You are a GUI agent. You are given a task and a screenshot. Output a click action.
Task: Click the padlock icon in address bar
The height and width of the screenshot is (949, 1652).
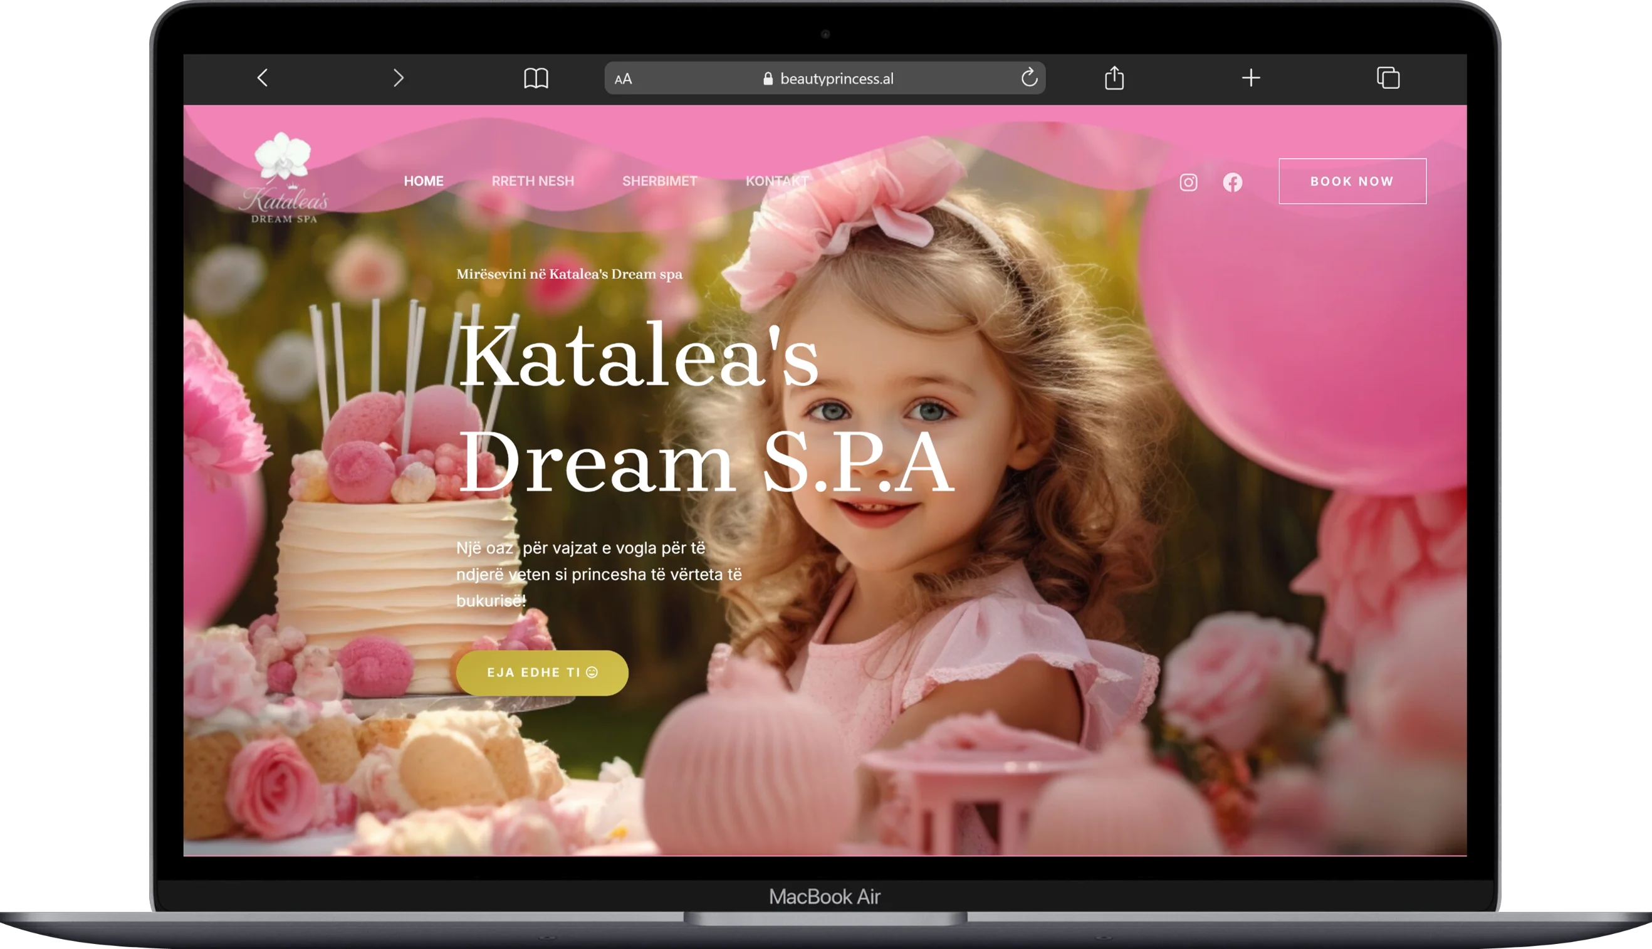click(768, 79)
